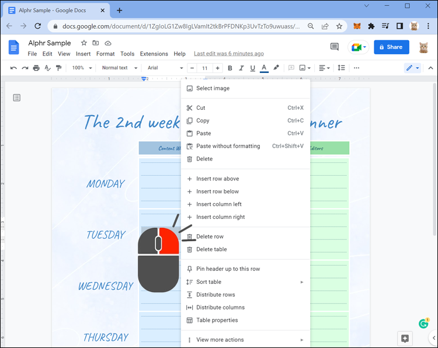Open the File menu
This screenshot has width=438, height=348.
click(32, 54)
